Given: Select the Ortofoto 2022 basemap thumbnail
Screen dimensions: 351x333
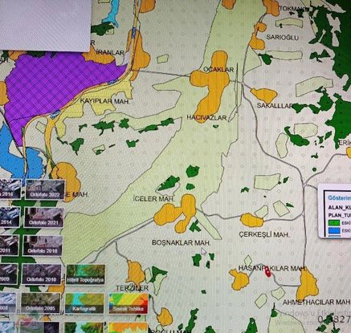Looking at the screenshot, I should click(45, 189).
